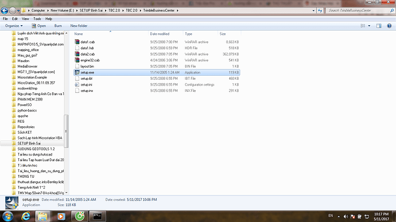Open the change view dropdown arrow

pos(369,26)
